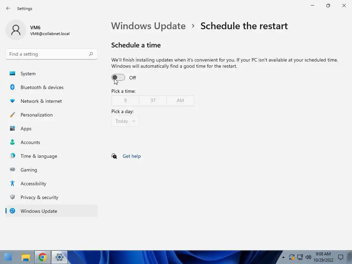This screenshot has height=264, width=352.
Task: Open the Accessibility settings label
Action: [x=33, y=184]
